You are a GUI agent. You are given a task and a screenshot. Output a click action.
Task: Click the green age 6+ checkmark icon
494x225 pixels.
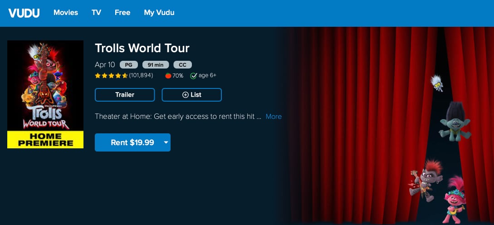click(194, 76)
